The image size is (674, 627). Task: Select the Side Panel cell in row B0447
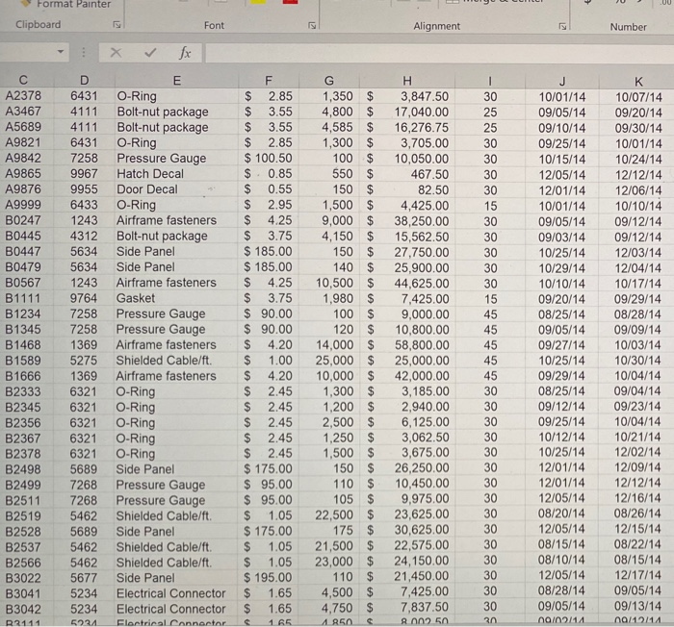point(176,251)
